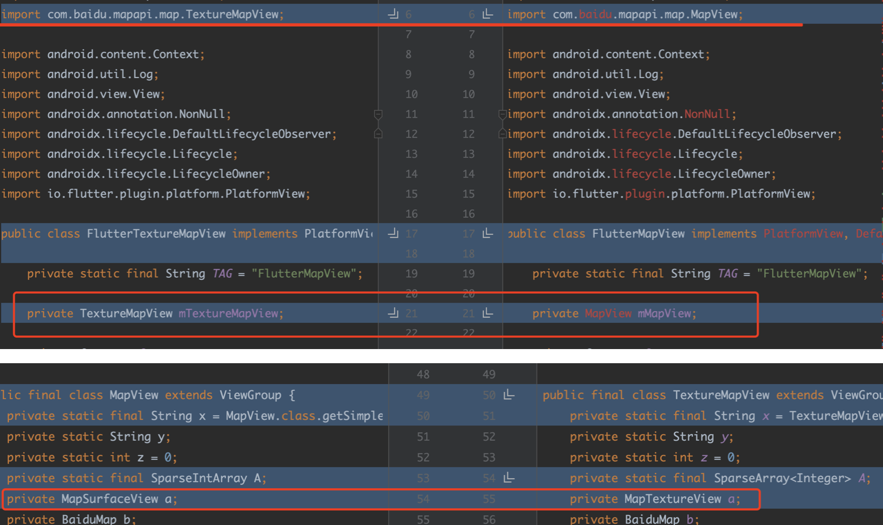
Task: Click right pane PlatformView import line
Action: pyautogui.click(x=661, y=193)
